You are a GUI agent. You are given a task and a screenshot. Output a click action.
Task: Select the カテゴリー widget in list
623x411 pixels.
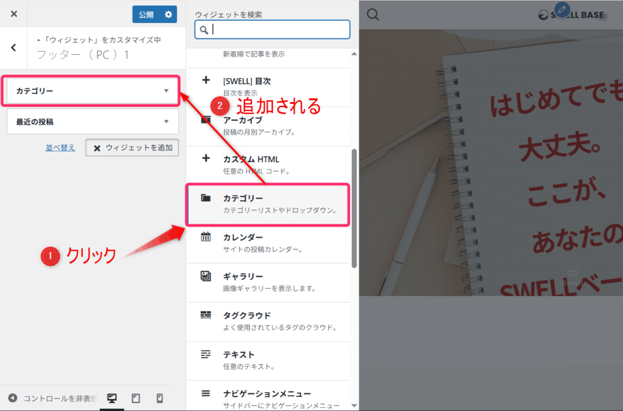pyautogui.click(x=268, y=204)
